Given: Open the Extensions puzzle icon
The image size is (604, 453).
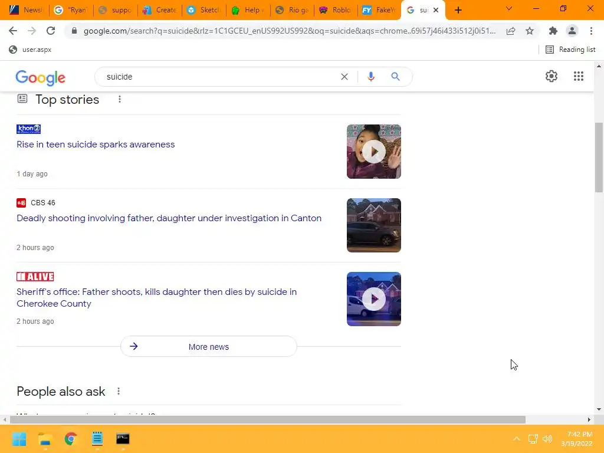Looking at the screenshot, I should point(553,31).
